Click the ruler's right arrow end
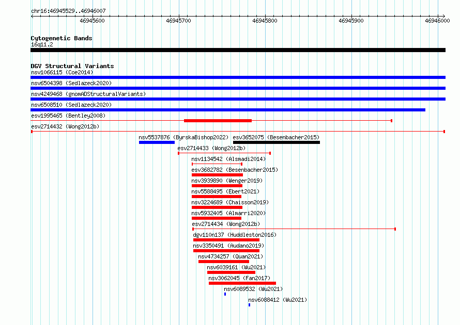Viewport: 460px width, 325px height. coord(444,16)
